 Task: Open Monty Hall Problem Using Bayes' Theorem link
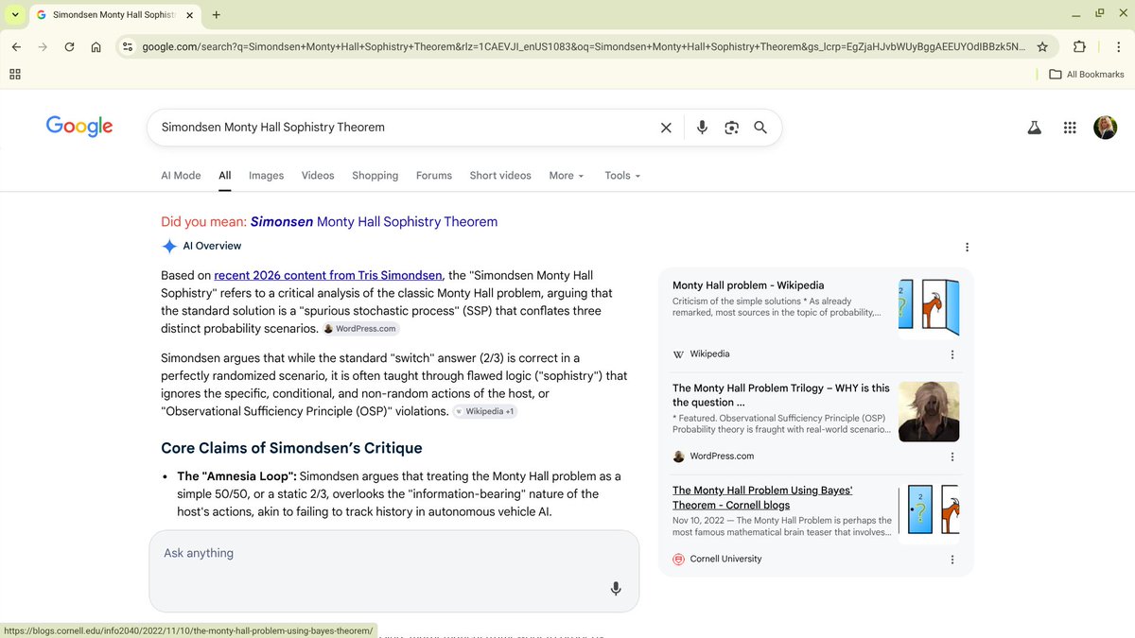coord(762,497)
